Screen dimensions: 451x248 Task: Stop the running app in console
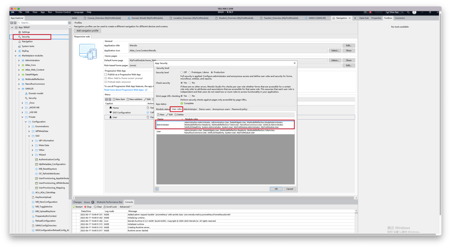[x=88, y=207]
